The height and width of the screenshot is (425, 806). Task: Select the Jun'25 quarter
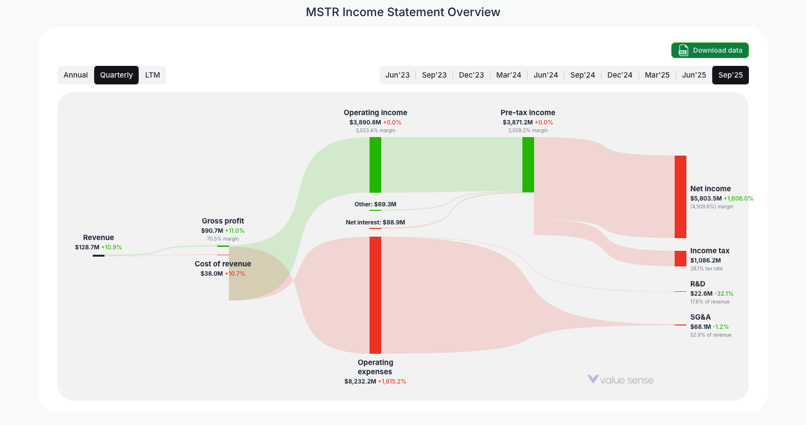694,75
